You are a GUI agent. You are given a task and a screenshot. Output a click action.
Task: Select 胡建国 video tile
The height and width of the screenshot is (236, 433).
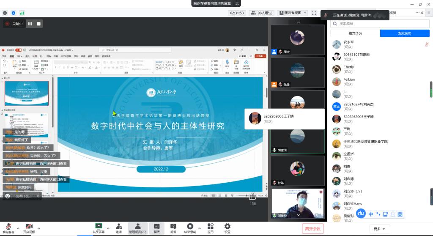coord(297,141)
